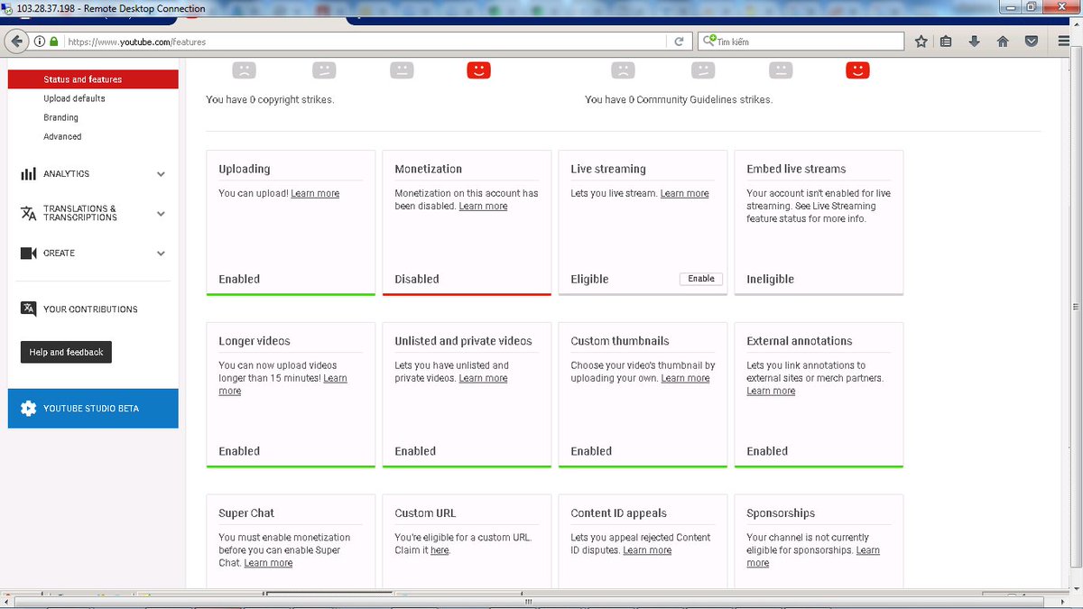Open the bookmarks list icon
The width and height of the screenshot is (1083, 609).
pyautogui.click(x=946, y=42)
